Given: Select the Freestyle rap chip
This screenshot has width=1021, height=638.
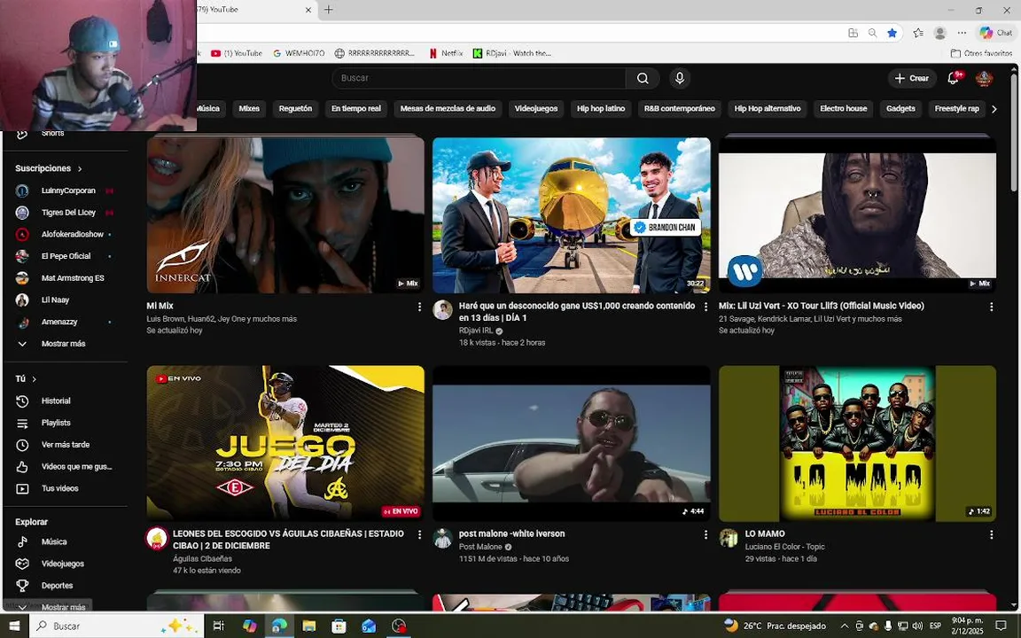Looking at the screenshot, I should 957,109.
